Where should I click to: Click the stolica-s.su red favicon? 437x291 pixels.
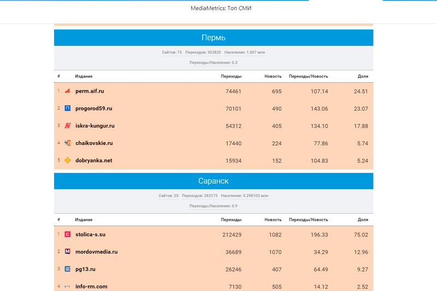[x=68, y=234]
